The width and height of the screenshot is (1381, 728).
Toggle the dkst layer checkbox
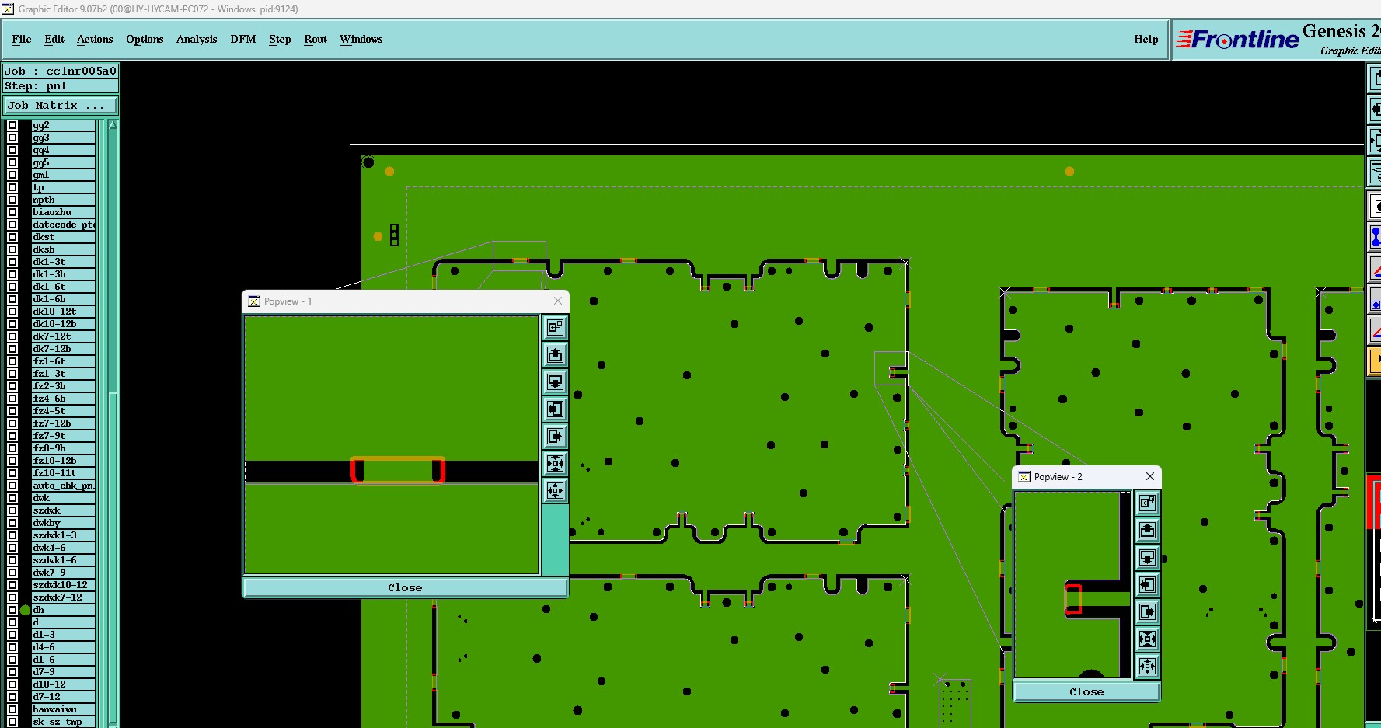[12, 237]
